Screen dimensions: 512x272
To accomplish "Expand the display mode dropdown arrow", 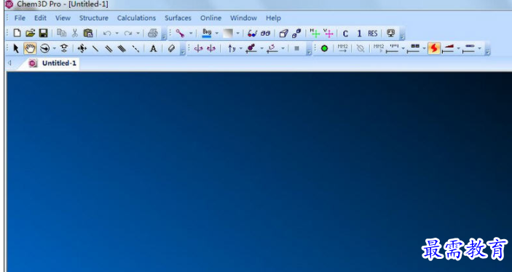I will pyautogui.click(x=191, y=33).
